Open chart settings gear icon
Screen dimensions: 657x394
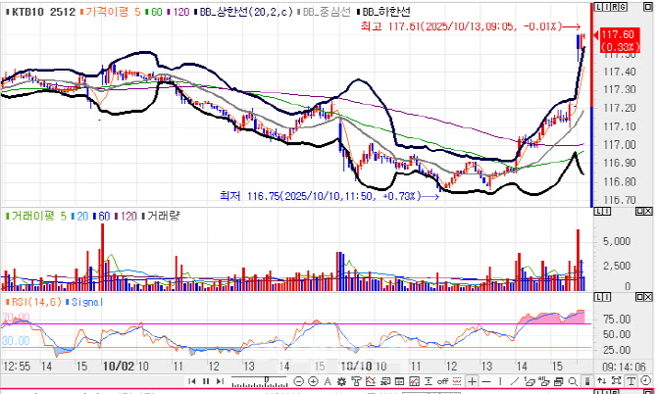[341, 380]
